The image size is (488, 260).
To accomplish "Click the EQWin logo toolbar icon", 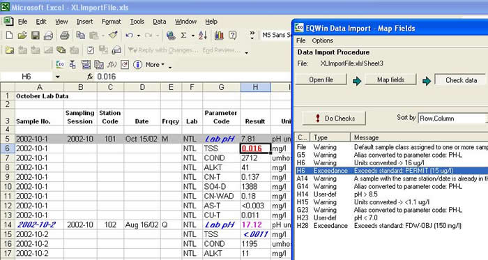I will pos(60,64).
